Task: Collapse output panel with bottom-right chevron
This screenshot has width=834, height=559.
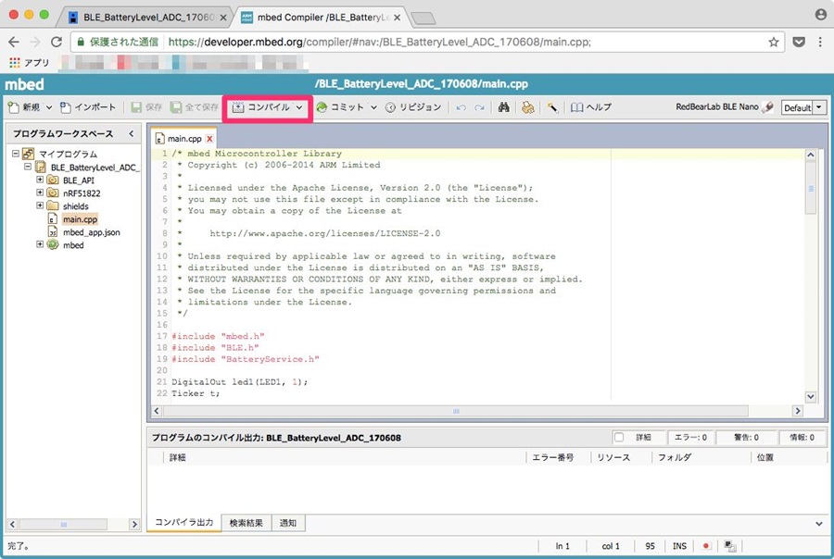Action: [818, 524]
